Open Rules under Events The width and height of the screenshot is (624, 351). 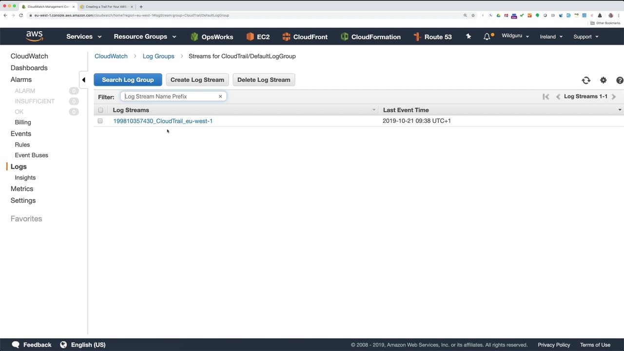pos(22,145)
